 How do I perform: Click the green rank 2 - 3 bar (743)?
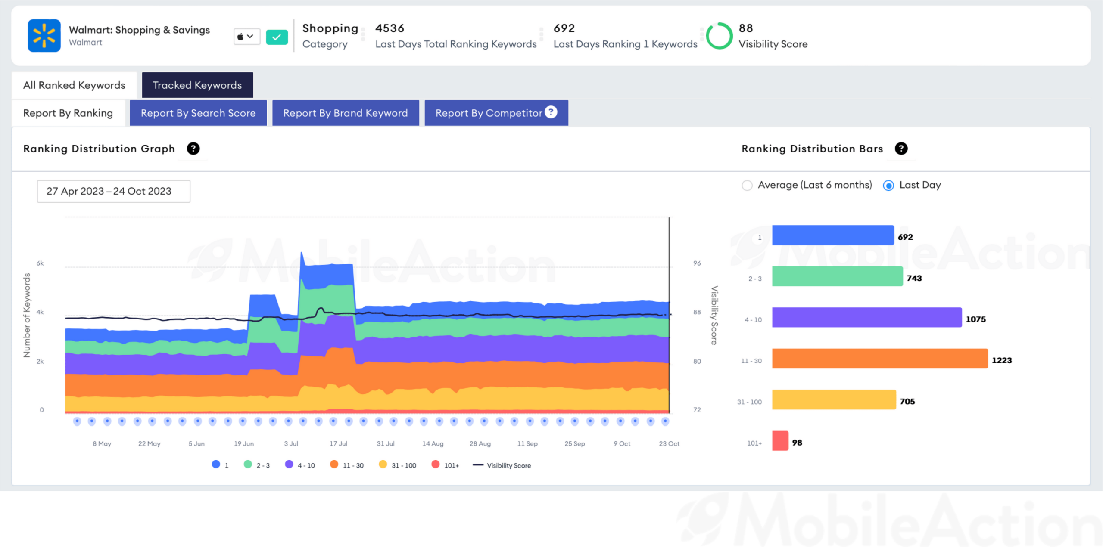point(837,276)
